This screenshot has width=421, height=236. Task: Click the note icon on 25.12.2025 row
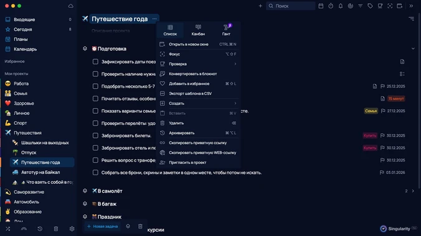coord(375,86)
